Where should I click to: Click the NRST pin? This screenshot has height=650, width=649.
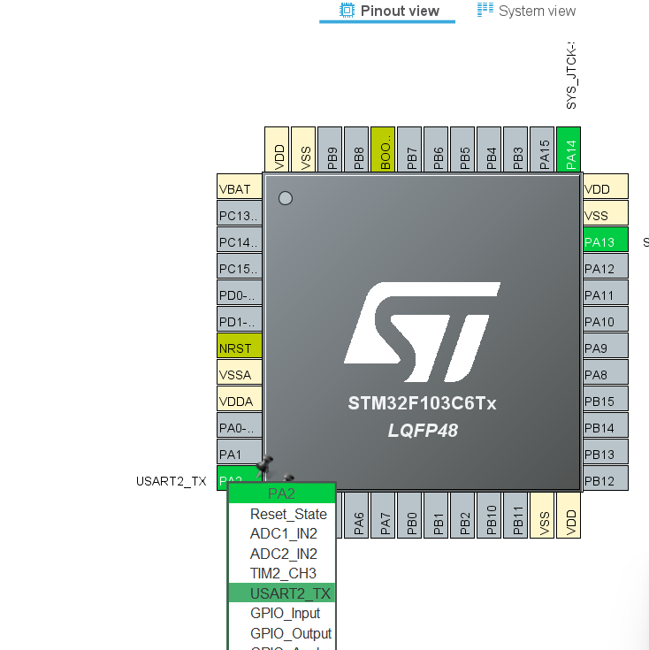240,345
